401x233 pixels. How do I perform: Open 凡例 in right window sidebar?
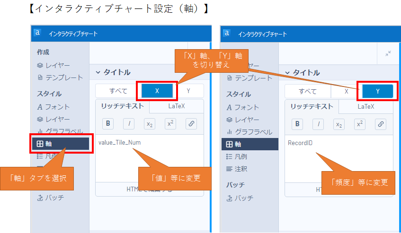point(237,156)
